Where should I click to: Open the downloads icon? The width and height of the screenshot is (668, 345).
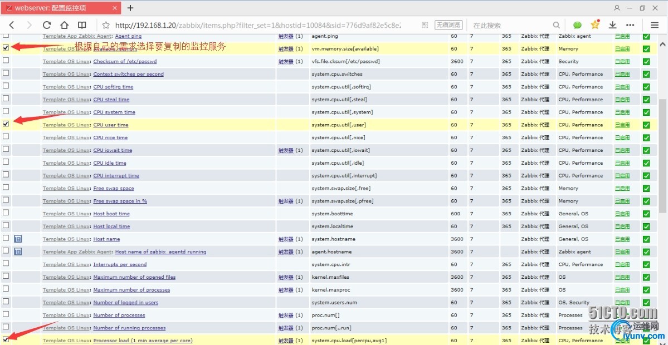click(613, 25)
